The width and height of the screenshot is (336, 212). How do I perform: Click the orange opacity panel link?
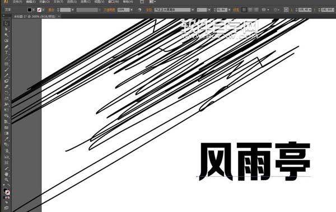[110, 10]
